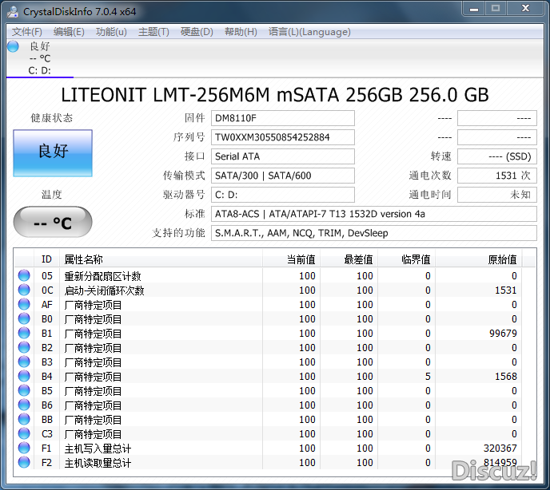Click the 临界值 column header
This screenshot has height=490, width=550.
(406, 259)
